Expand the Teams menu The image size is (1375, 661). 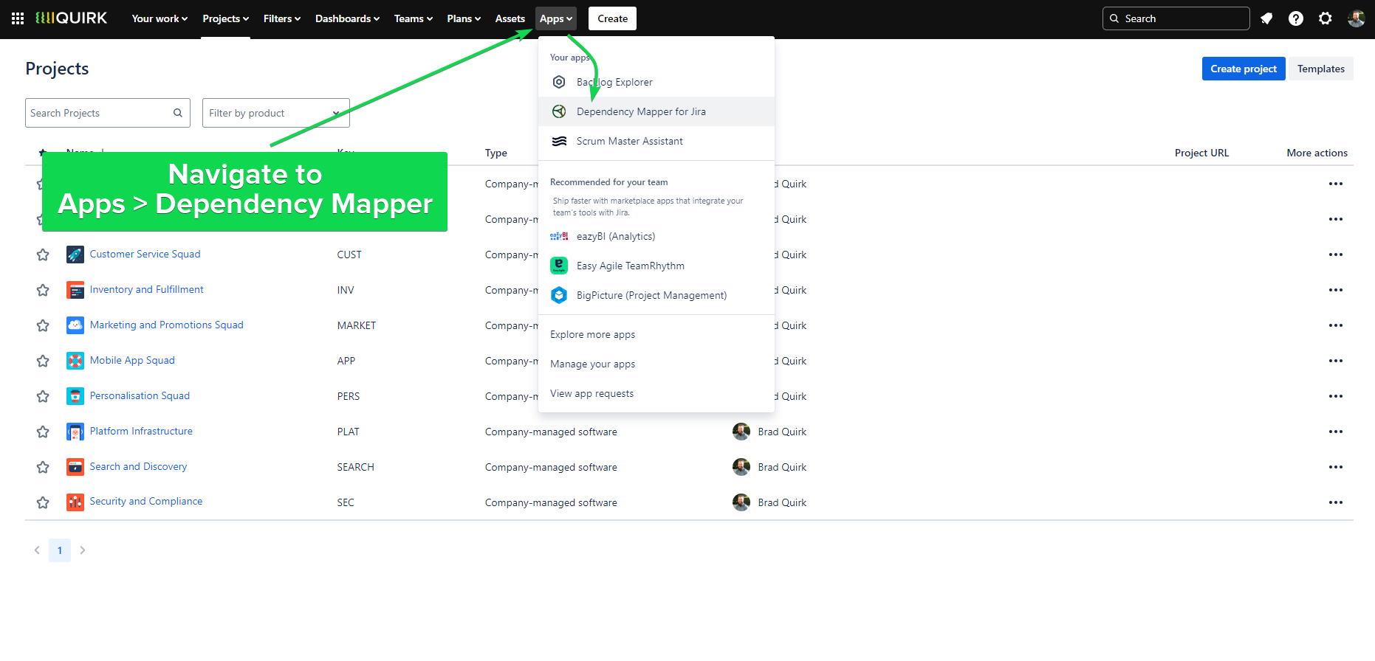[414, 18]
